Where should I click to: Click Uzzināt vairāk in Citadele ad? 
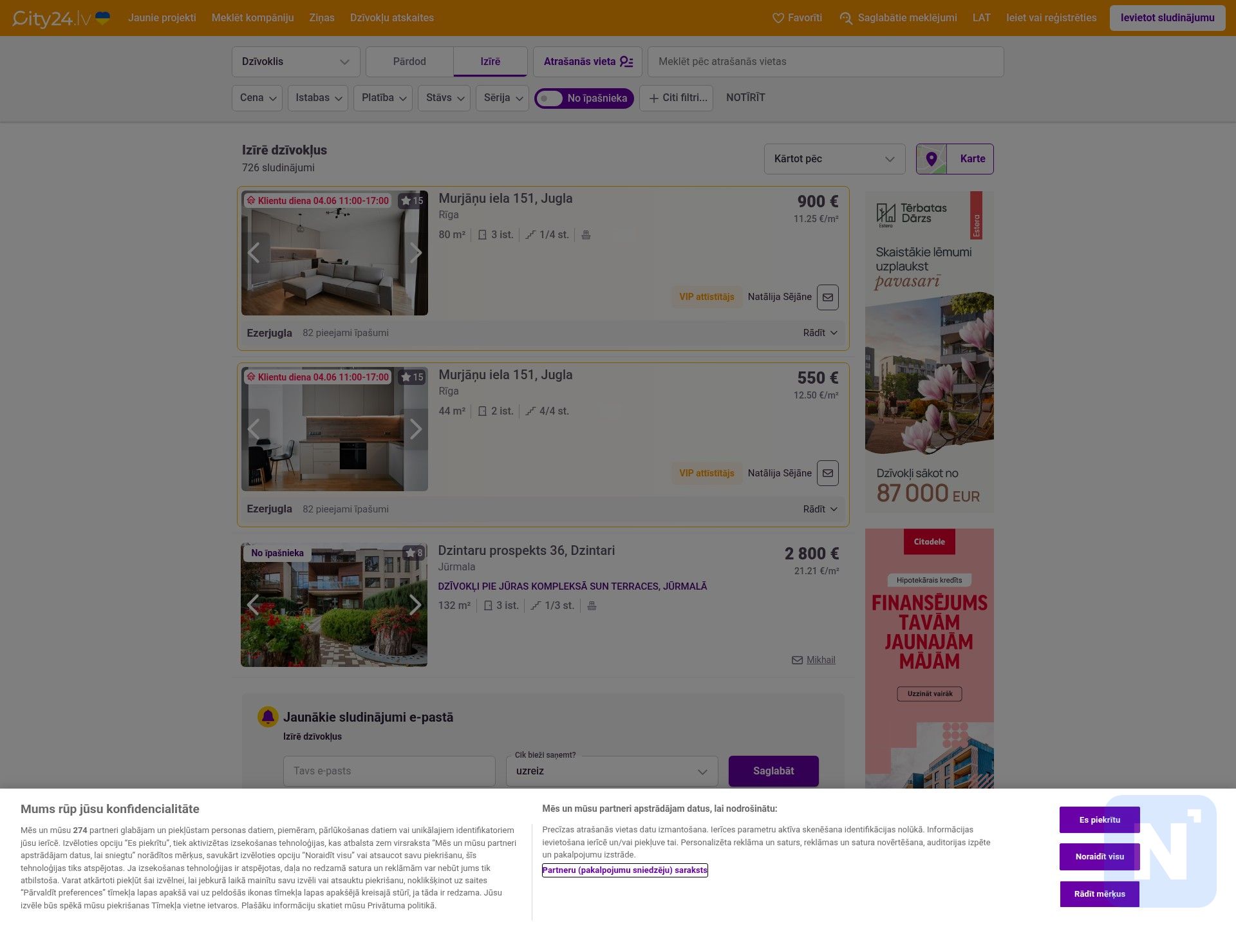pos(930,694)
